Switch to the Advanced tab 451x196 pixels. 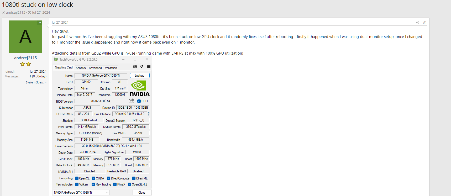[x=95, y=68]
